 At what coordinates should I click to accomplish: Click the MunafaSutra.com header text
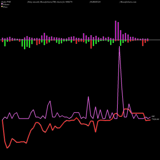[x=128, y=2]
